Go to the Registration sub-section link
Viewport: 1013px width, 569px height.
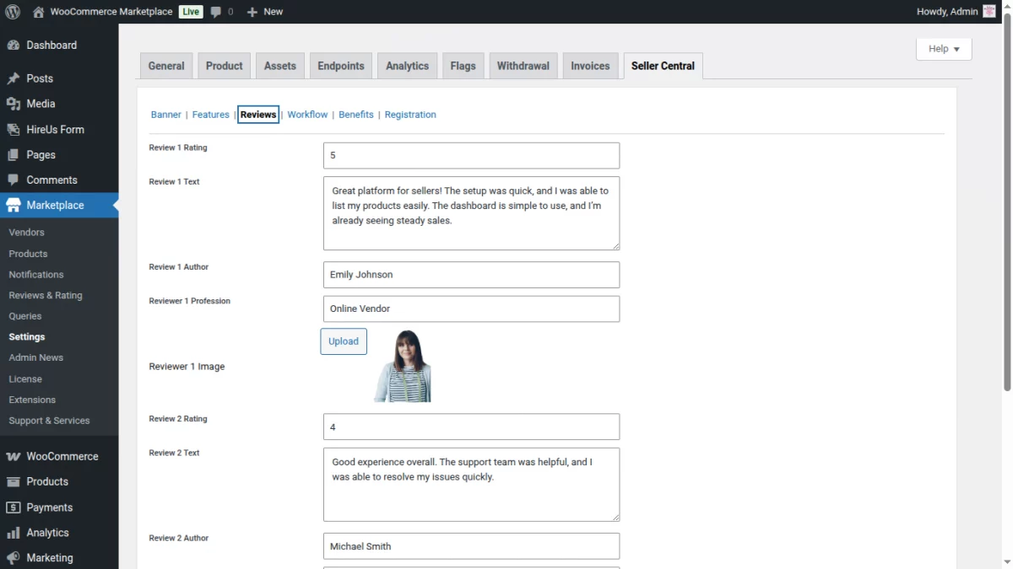(x=410, y=115)
